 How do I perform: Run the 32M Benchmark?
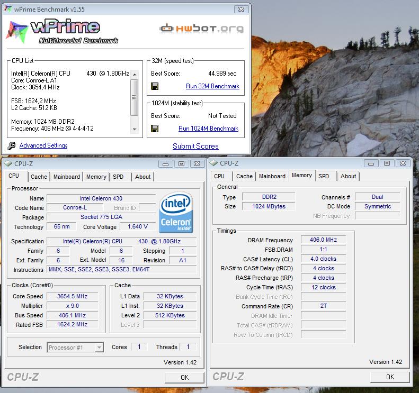point(212,86)
